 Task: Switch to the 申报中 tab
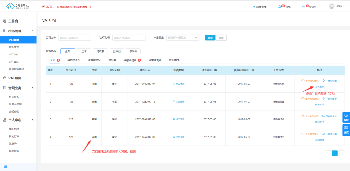point(112,60)
